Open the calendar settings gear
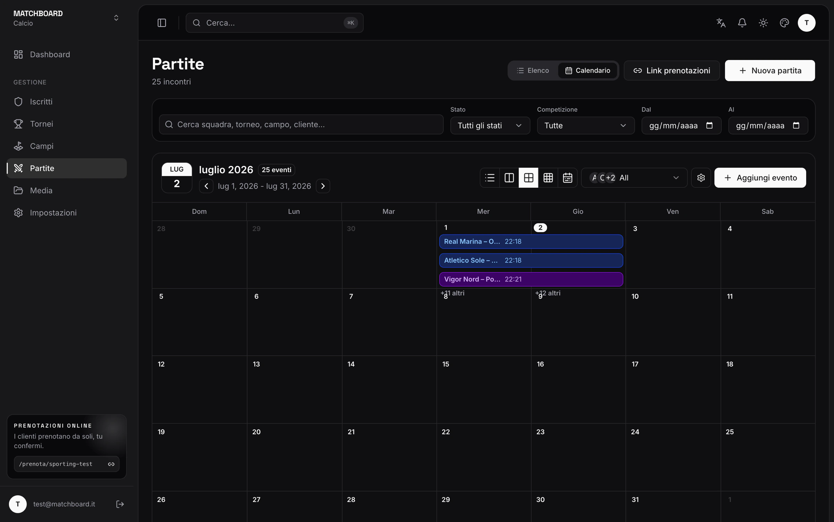This screenshot has width=834, height=522. [701, 178]
